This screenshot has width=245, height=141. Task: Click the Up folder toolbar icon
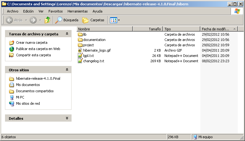coord(47,20)
